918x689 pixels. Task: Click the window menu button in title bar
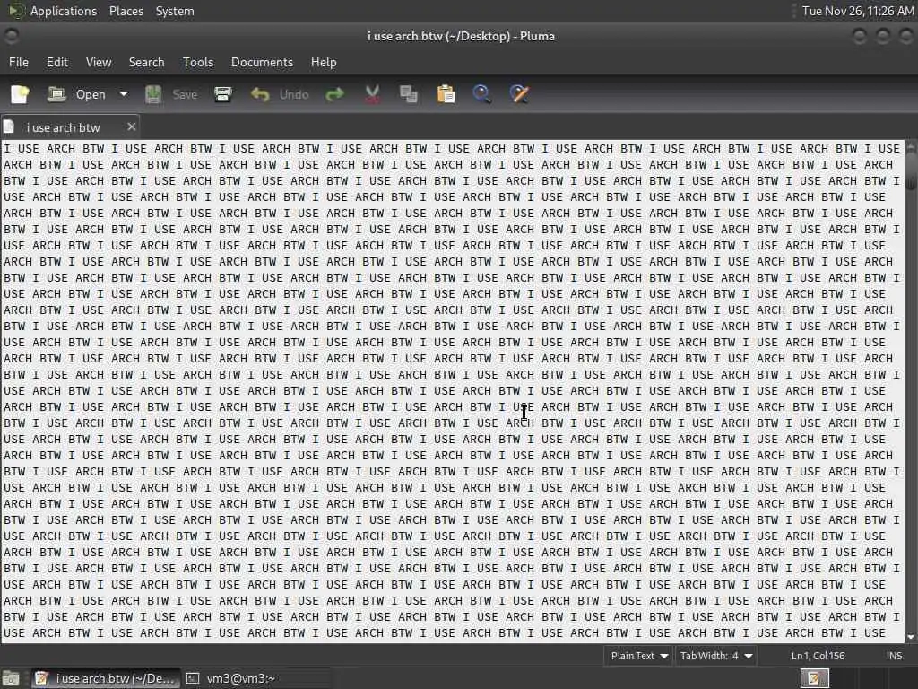point(11,36)
